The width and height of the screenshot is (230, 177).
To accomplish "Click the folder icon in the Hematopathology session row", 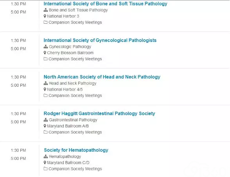I will pyautogui.click(x=45, y=169).
